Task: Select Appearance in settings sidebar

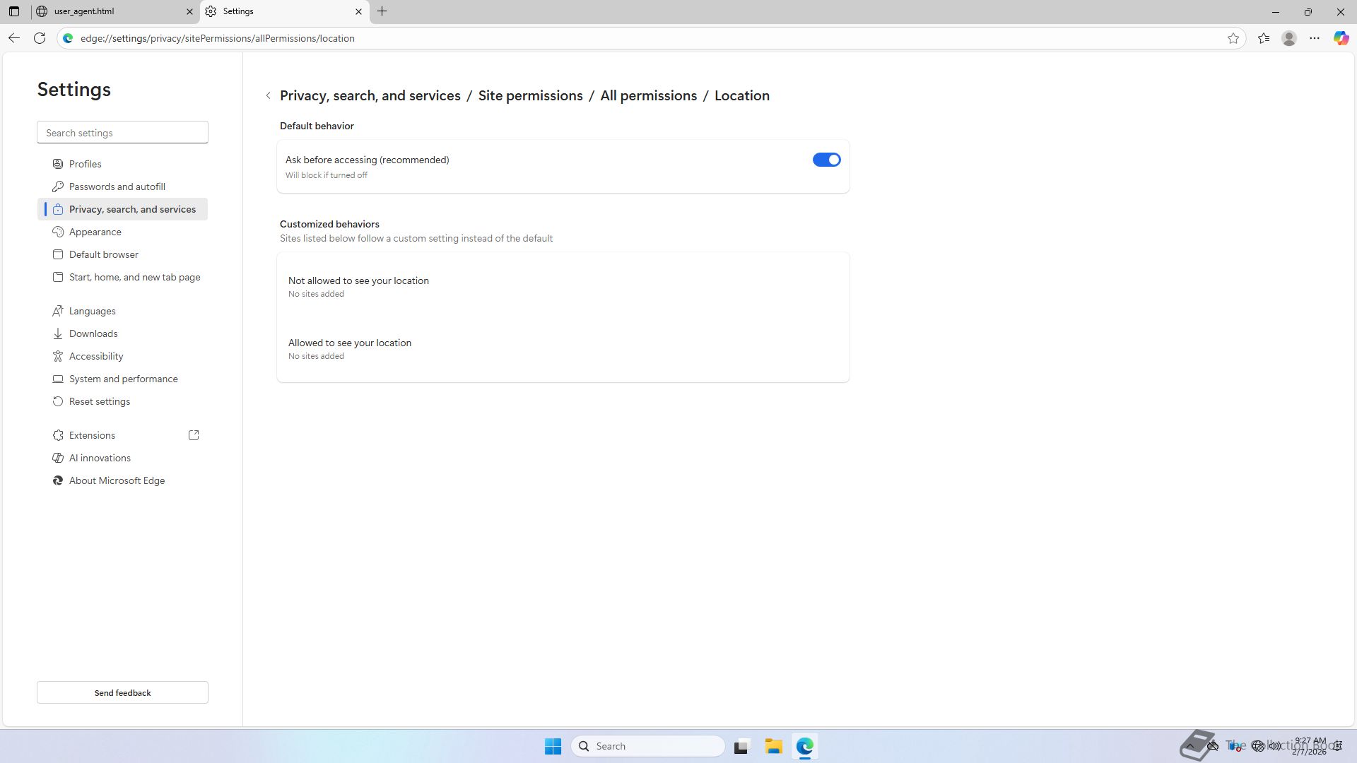Action: (95, 232)
